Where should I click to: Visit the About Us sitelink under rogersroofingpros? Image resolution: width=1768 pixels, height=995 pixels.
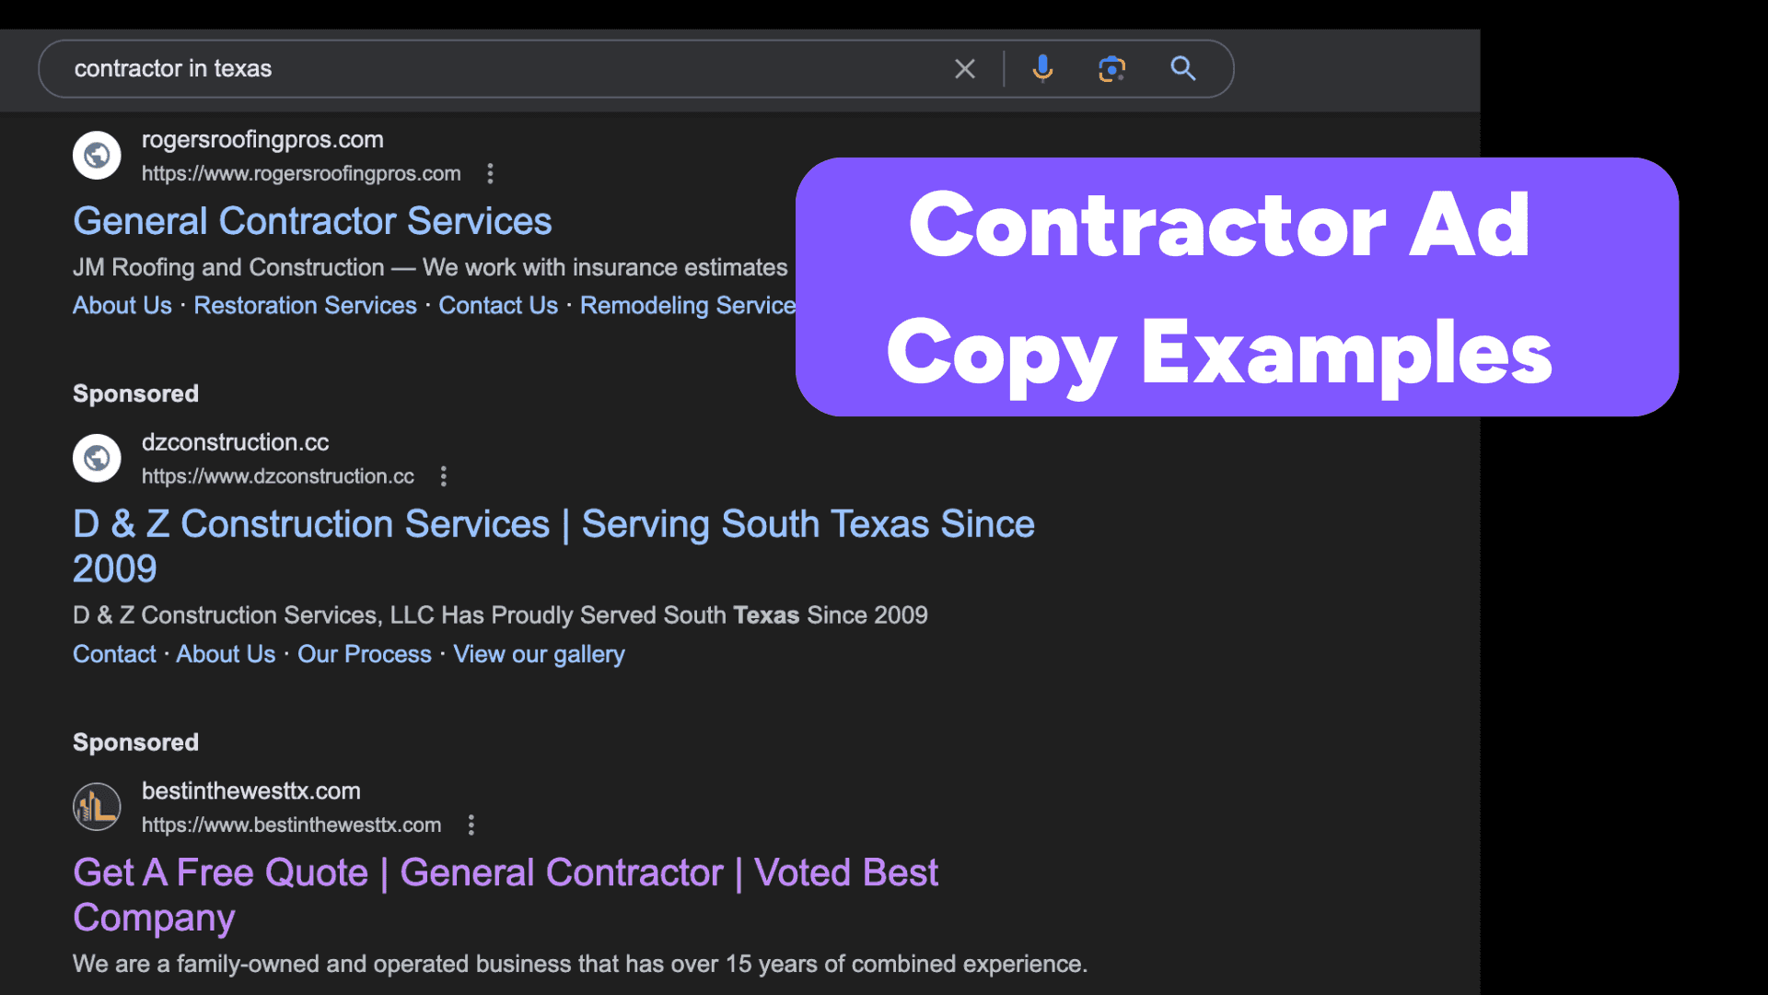[x=122, y=305]
